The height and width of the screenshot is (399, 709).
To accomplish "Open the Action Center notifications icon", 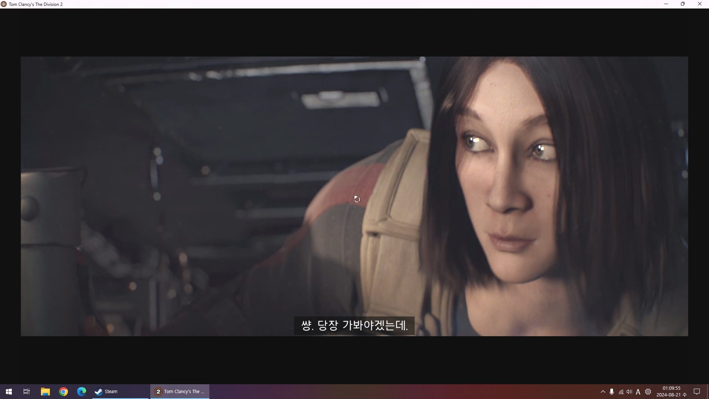I will tap(697, 392).
